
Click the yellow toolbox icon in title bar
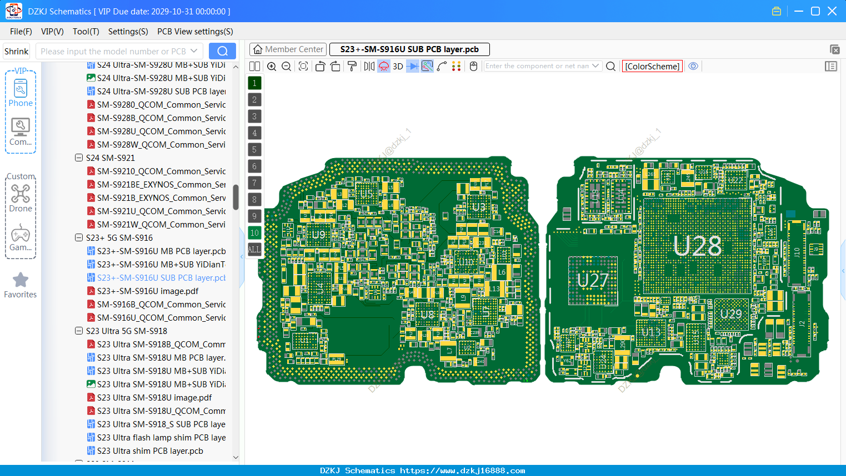click(x=777, y=11)
